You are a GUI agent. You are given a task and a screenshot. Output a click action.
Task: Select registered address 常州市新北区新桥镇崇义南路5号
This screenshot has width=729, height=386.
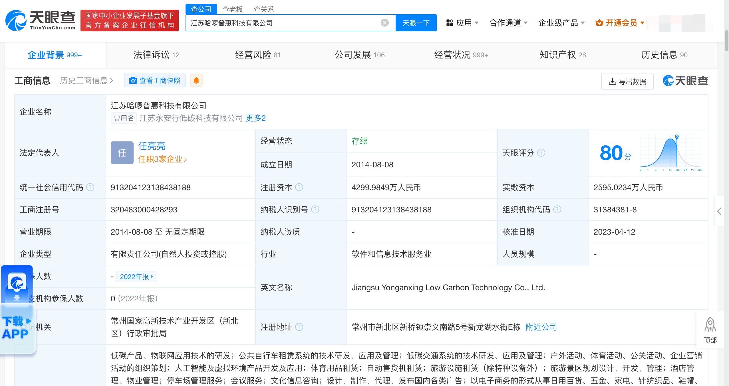(436, 327)
